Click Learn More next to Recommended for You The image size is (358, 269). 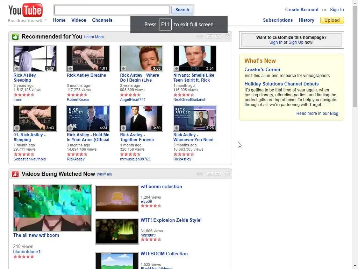(x=94, y=37)
